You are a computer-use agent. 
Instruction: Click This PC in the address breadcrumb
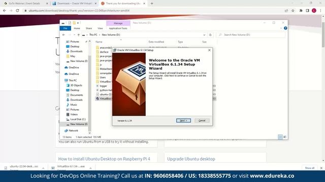[x=93, y=35]
